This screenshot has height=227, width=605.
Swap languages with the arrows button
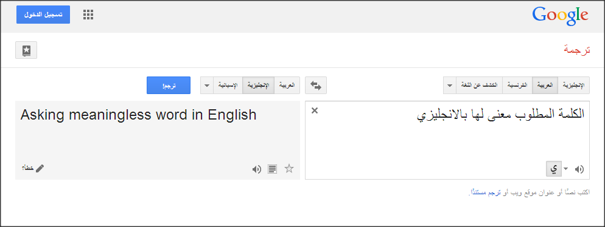click(316, 85)
